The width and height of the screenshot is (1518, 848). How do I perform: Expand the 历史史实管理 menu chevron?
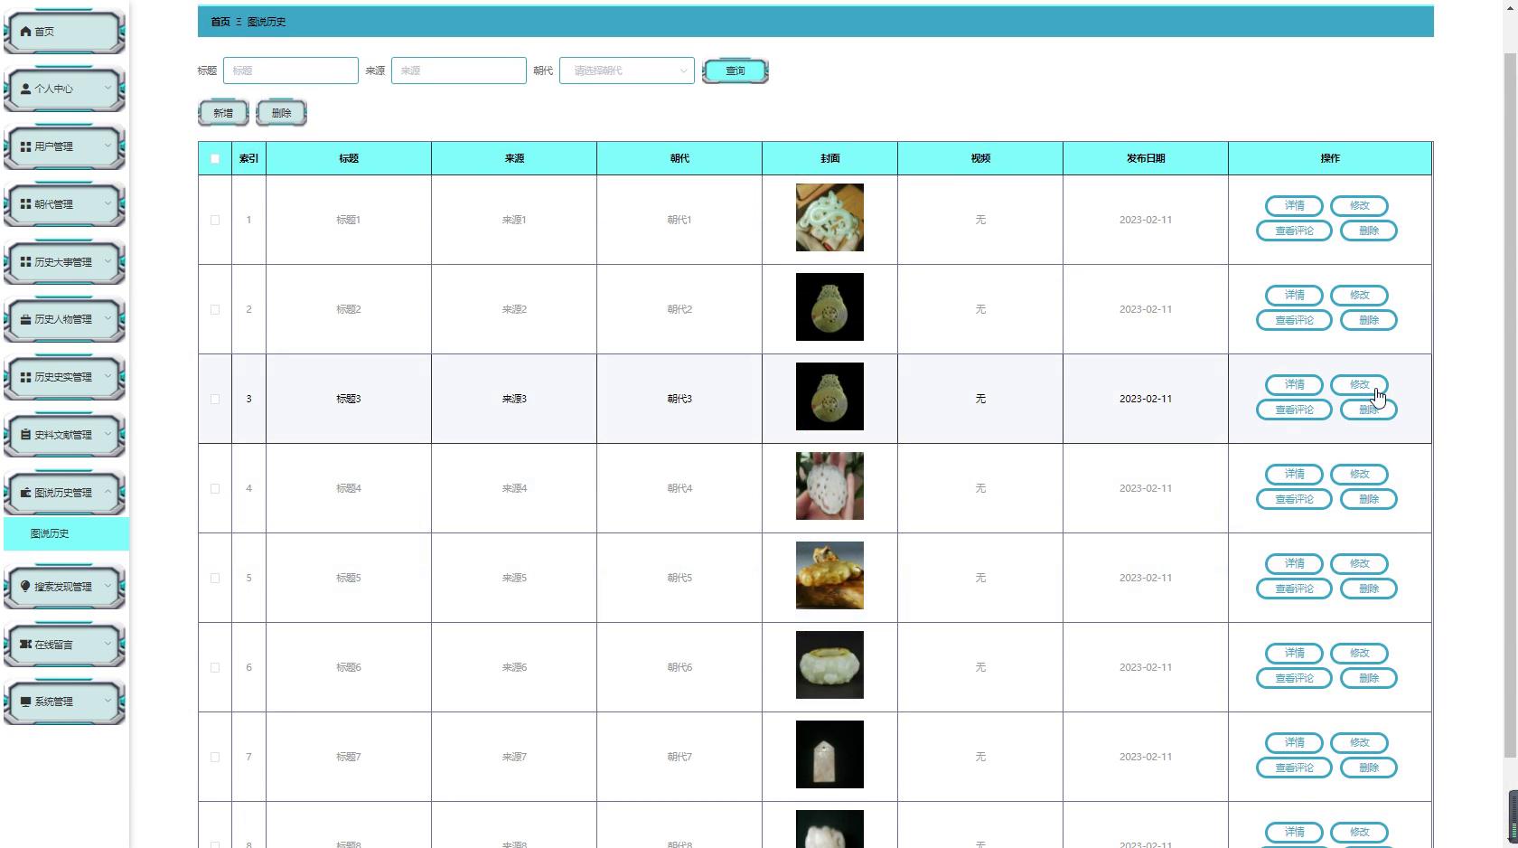(x=108, y=377)
